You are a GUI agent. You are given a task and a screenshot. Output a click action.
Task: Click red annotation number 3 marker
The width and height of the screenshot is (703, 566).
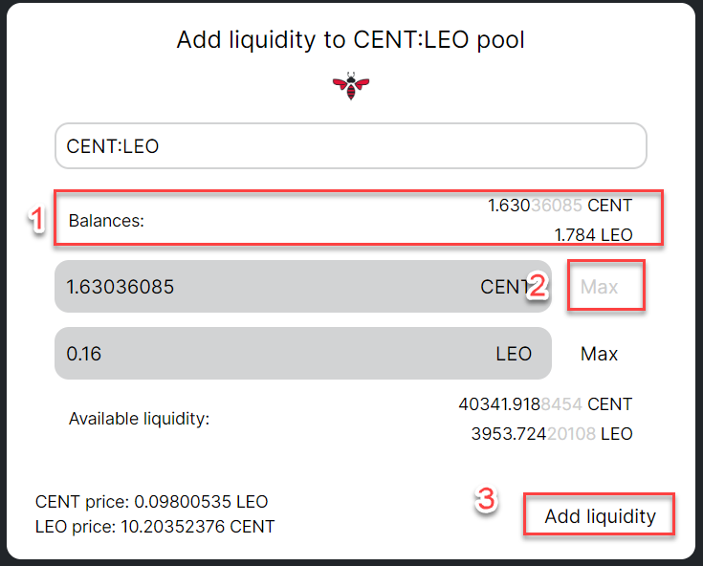487,500
